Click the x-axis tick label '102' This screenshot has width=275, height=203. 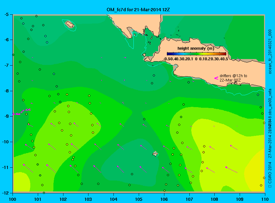pyautogui.click(x=63, y=199)
